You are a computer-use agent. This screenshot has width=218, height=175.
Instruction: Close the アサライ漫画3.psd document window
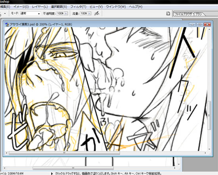point(207,24)
